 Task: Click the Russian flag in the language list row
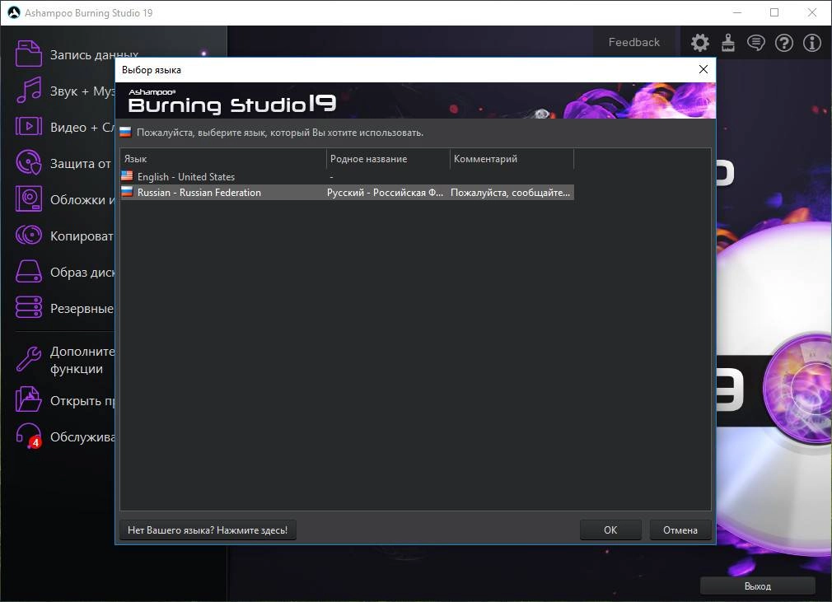tap(127, 192)
